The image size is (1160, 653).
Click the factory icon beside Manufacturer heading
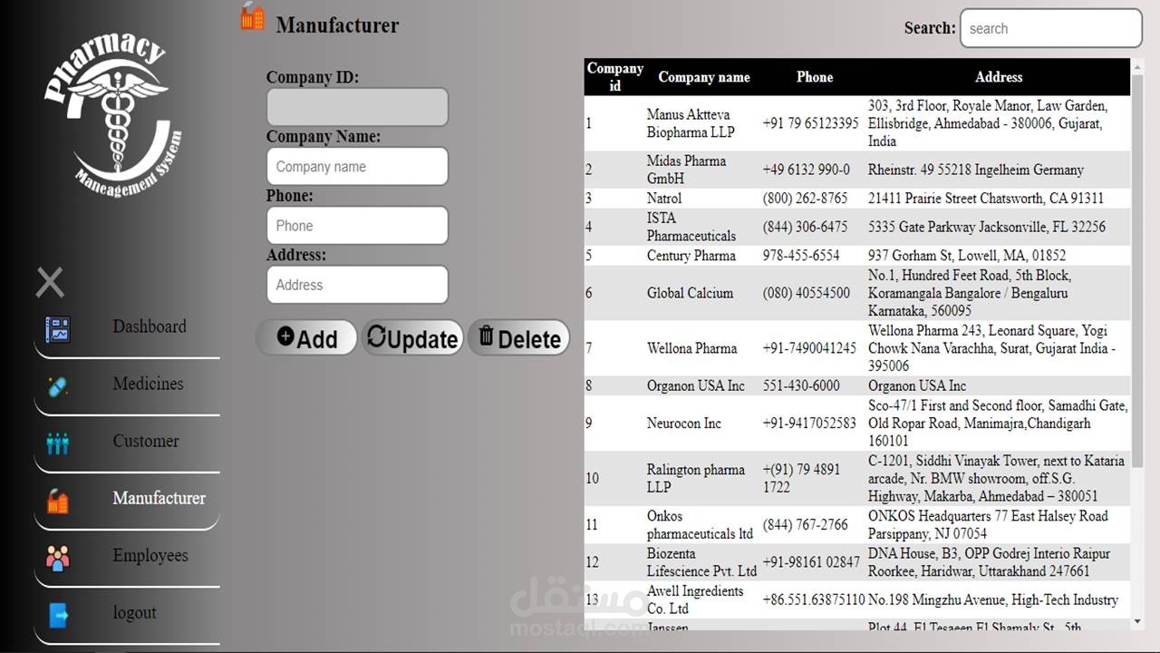(x=253, y=16)
